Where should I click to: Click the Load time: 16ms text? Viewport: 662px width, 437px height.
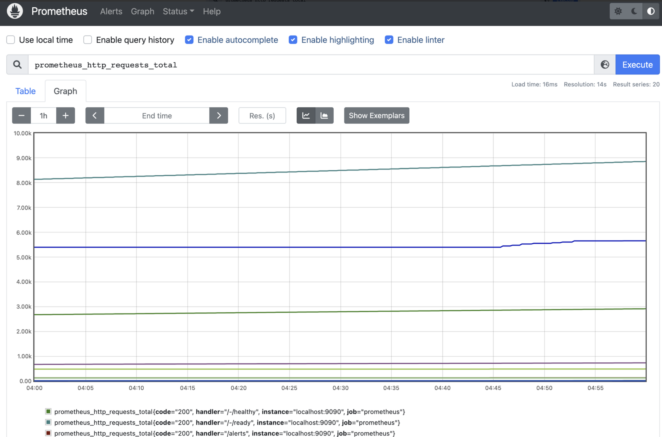[534, 84]
